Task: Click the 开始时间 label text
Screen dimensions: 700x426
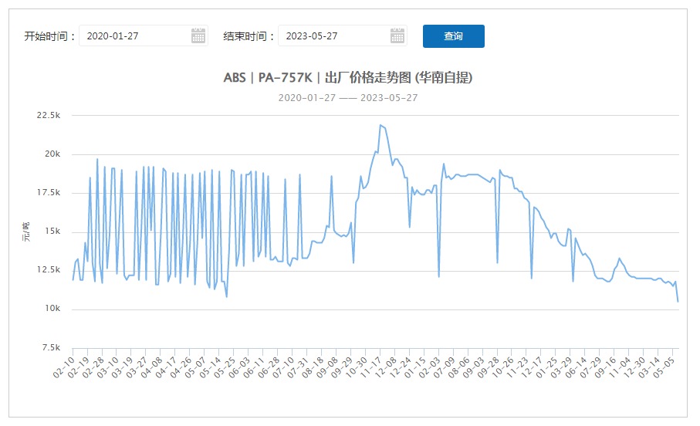Action: coord(46,36)
